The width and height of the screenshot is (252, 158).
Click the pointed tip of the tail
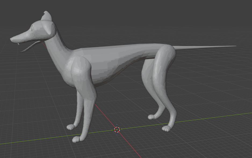pyautogui.click(x=235, y=46)
